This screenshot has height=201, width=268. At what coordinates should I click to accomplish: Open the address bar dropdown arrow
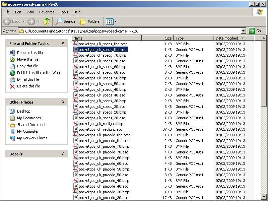coord(244,31)
